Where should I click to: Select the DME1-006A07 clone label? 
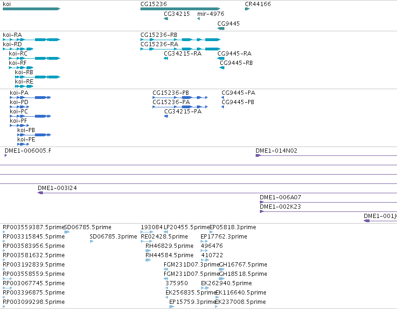tap(280, 197)
